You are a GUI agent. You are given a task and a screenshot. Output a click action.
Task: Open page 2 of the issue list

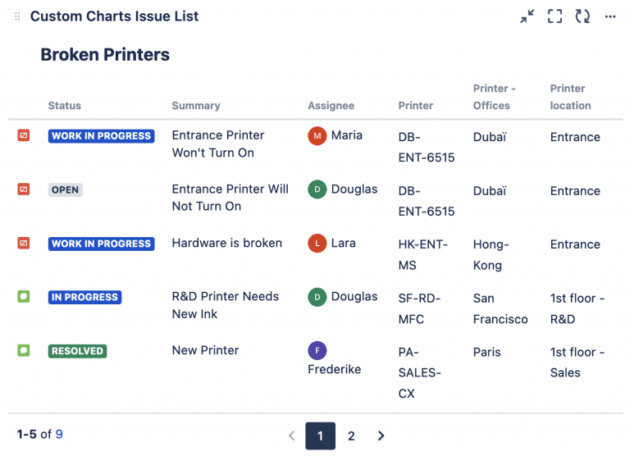pyautogui.click(x=351, y=435)
